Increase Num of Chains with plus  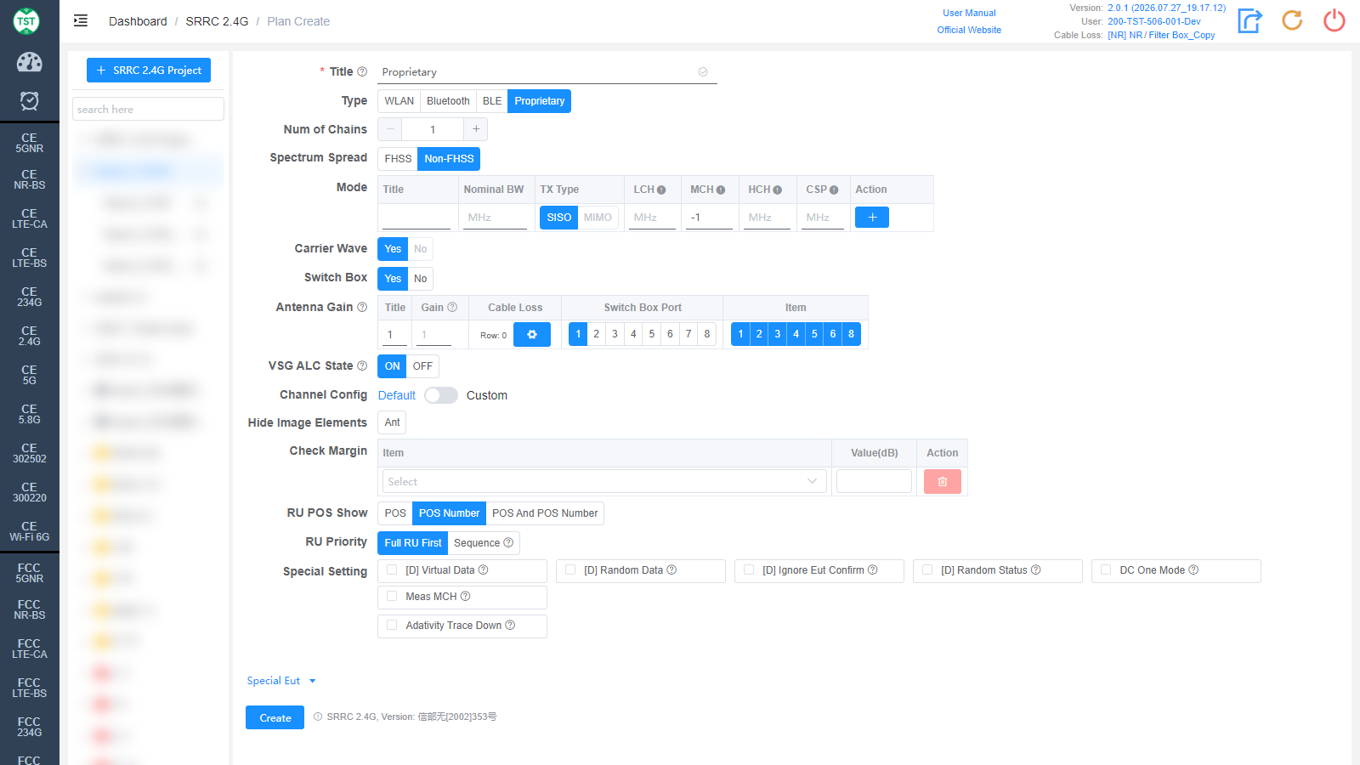click(476, 129)
